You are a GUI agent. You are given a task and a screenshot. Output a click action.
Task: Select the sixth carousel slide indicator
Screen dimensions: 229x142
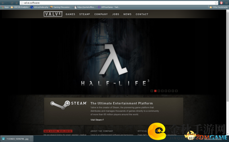tap(169, 91)
